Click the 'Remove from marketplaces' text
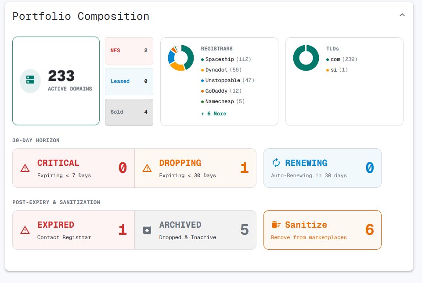 coord(309,237)
